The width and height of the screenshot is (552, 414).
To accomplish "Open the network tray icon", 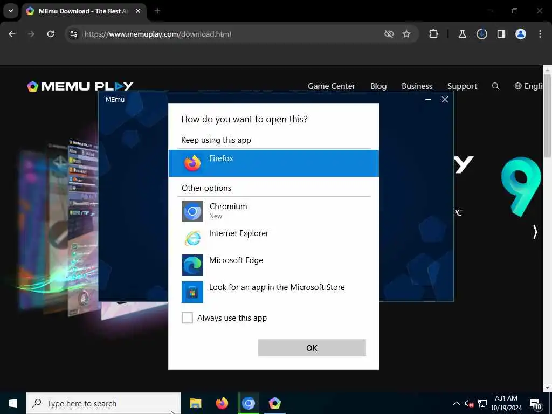I will (x=482, y=403).
